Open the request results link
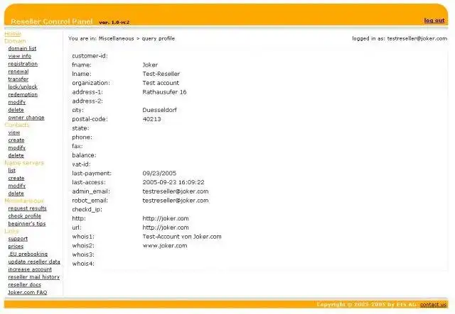Image resolution: width=455 pixels, height=314 pixels. (28, 208)
